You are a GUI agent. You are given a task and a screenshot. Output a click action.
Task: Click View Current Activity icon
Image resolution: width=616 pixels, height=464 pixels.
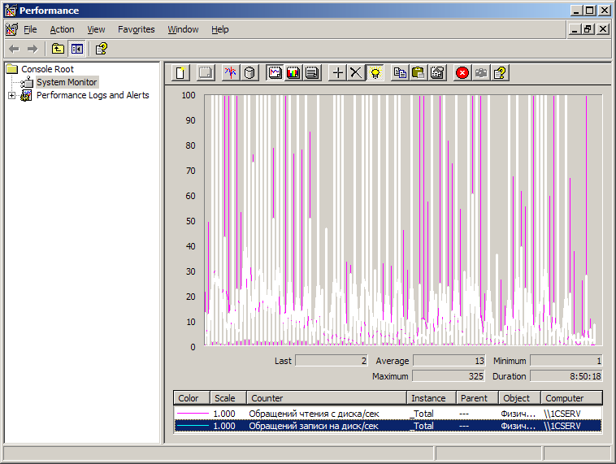click(231, 73)
